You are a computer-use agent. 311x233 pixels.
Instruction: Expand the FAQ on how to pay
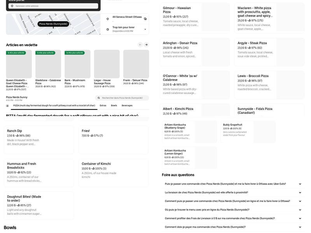300,227
